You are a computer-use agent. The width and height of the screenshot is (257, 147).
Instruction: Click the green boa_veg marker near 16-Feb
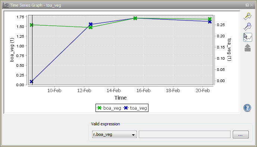(135, 18)
